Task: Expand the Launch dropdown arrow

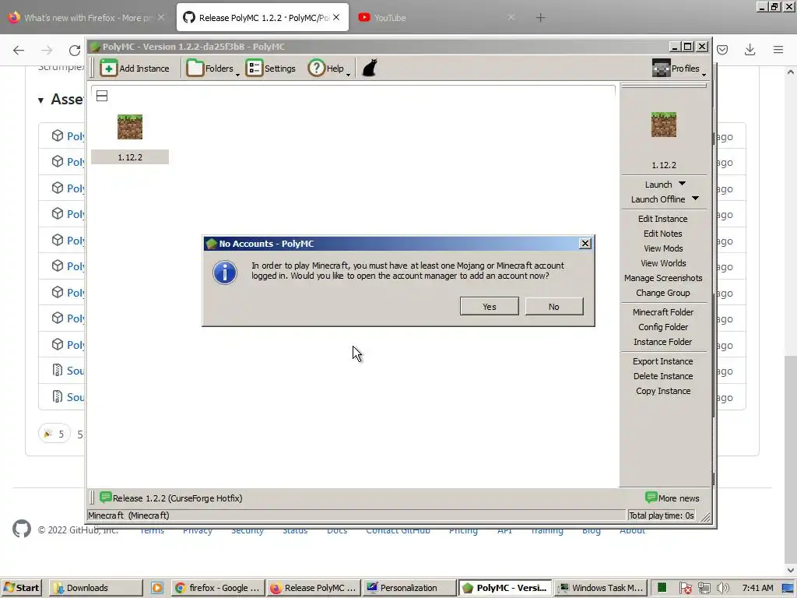Action: 682,184
